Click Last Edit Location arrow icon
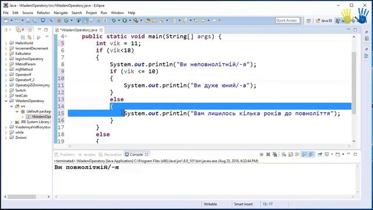373x210 pixels. pos(196,20)
